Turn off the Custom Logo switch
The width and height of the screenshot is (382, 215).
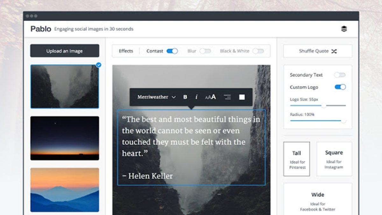[x=340, y=87]
